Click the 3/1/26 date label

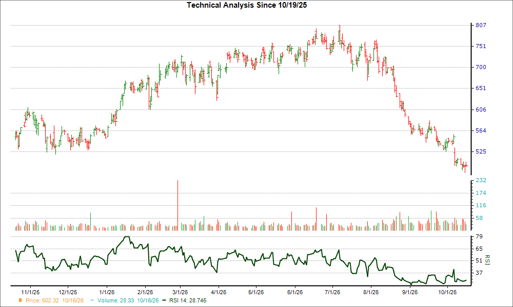tap(180, 292)
